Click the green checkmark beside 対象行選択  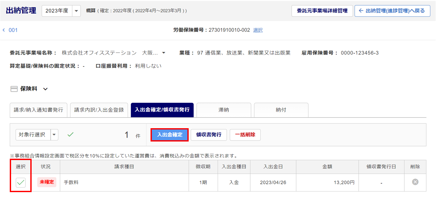[x=70, y=134]
